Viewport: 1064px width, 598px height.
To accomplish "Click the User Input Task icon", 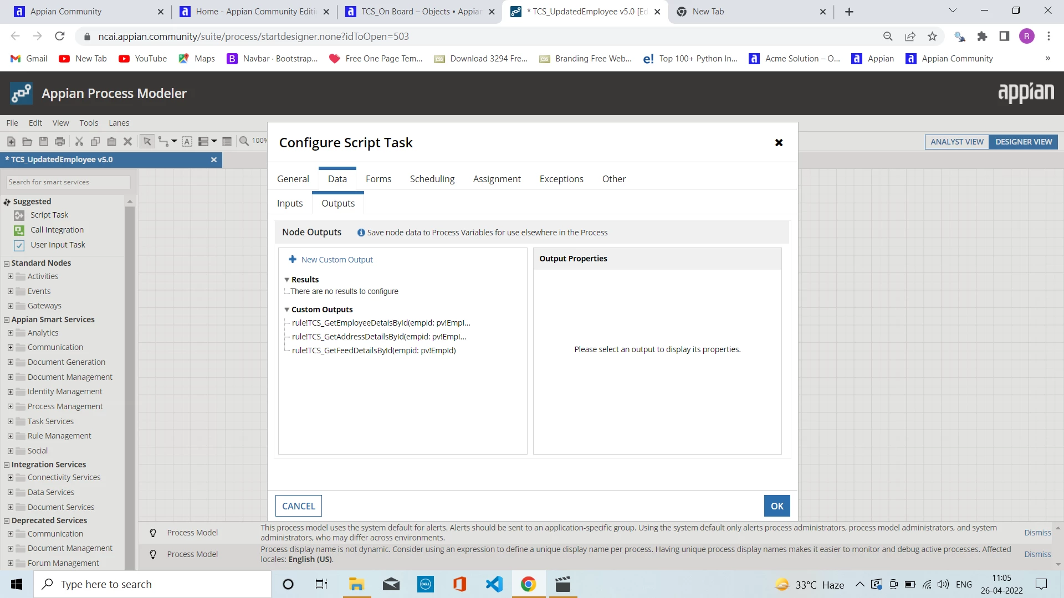I will point(19,245).
